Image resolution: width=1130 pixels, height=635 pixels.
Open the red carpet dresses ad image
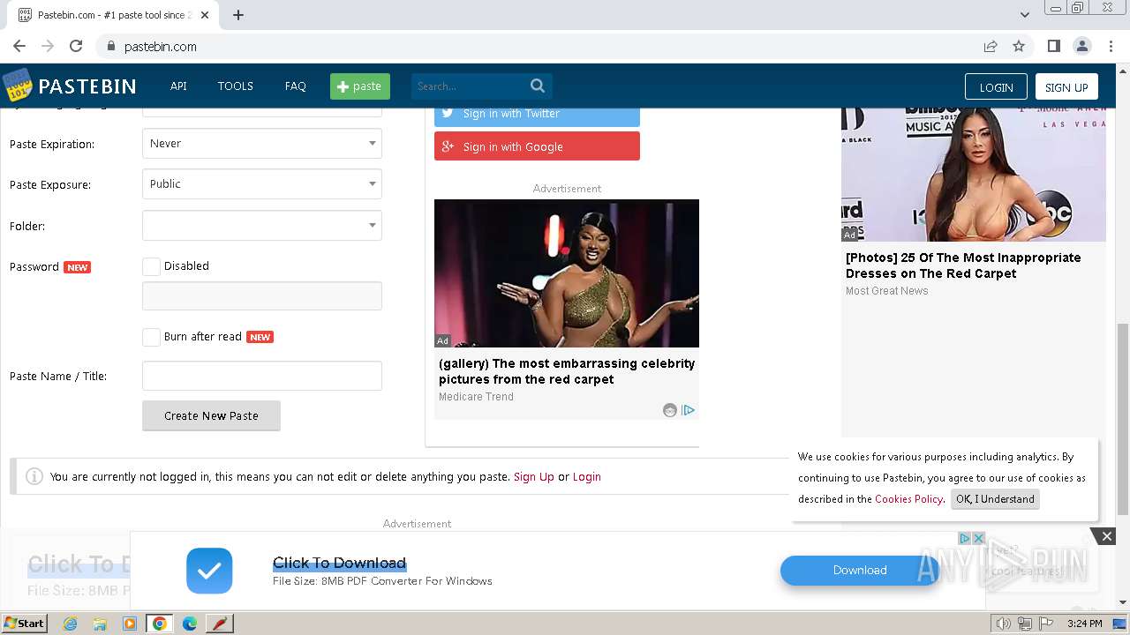(x=974, y=175)
